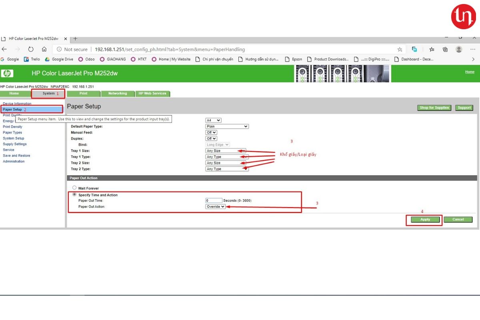Open the Chi phí vận chuyển bookmark
The width and height of the screenshot is (480, 320).
tap(214, 59)
